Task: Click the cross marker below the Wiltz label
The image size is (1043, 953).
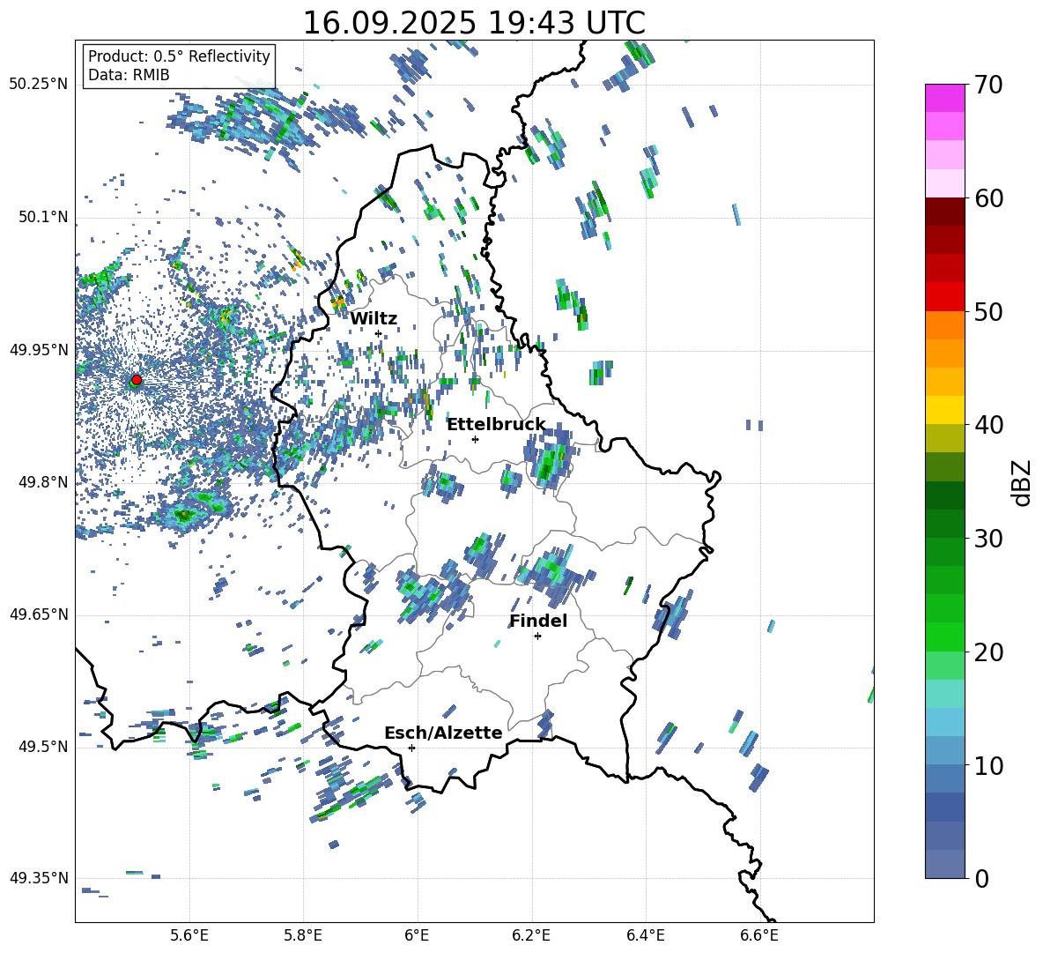Action: 378,333
